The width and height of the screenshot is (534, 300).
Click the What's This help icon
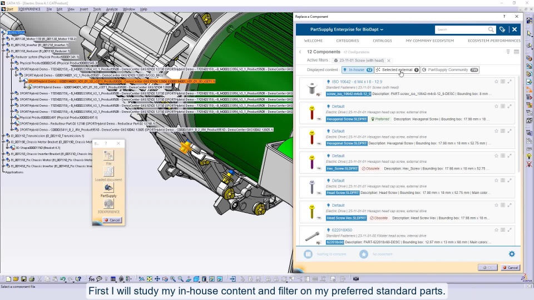coord(78,279)
